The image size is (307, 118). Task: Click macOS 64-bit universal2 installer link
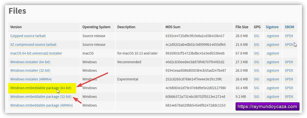click(x=36, y=53)
